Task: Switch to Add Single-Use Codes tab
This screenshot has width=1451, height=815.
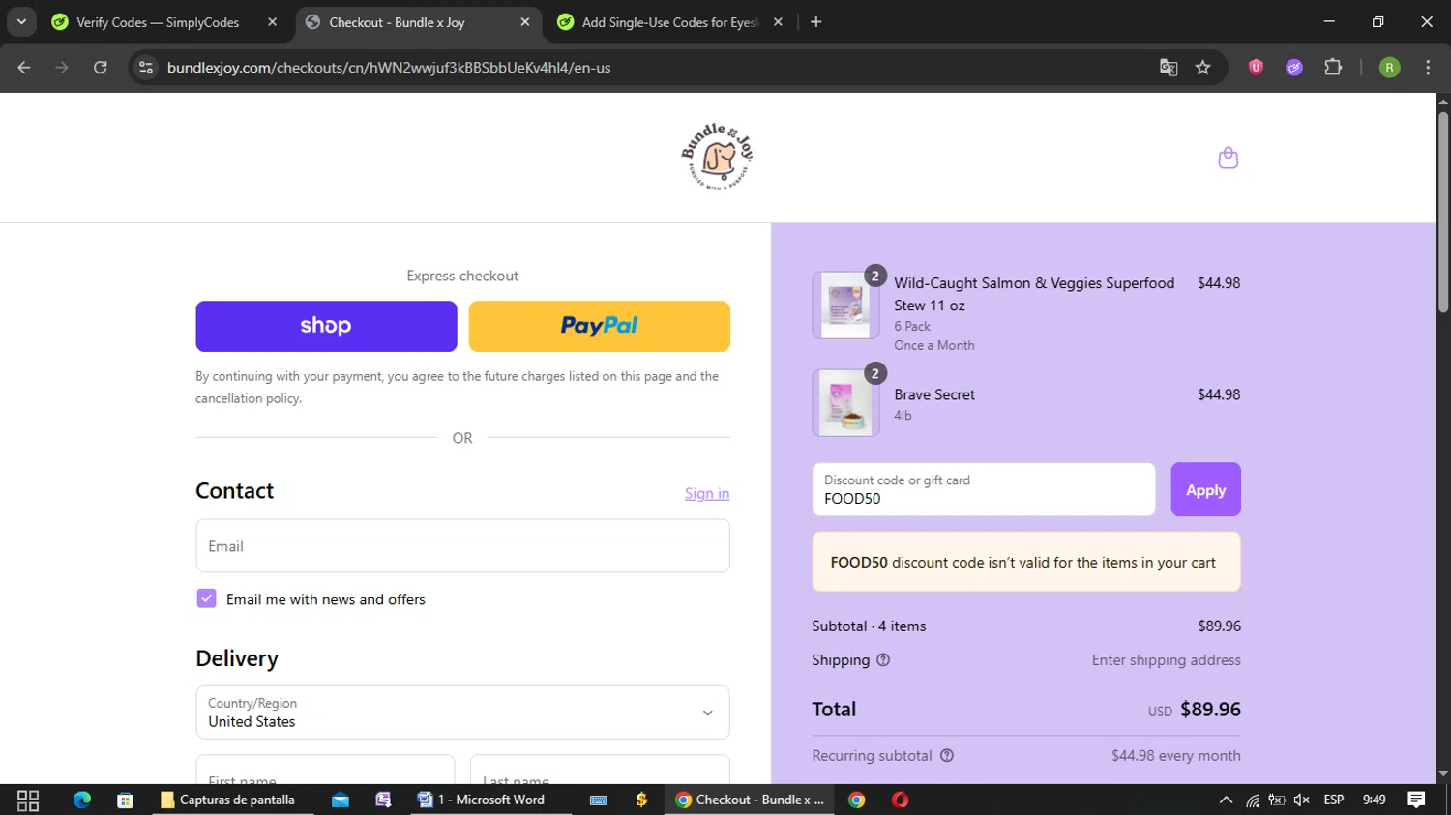Action: [669, 22]
